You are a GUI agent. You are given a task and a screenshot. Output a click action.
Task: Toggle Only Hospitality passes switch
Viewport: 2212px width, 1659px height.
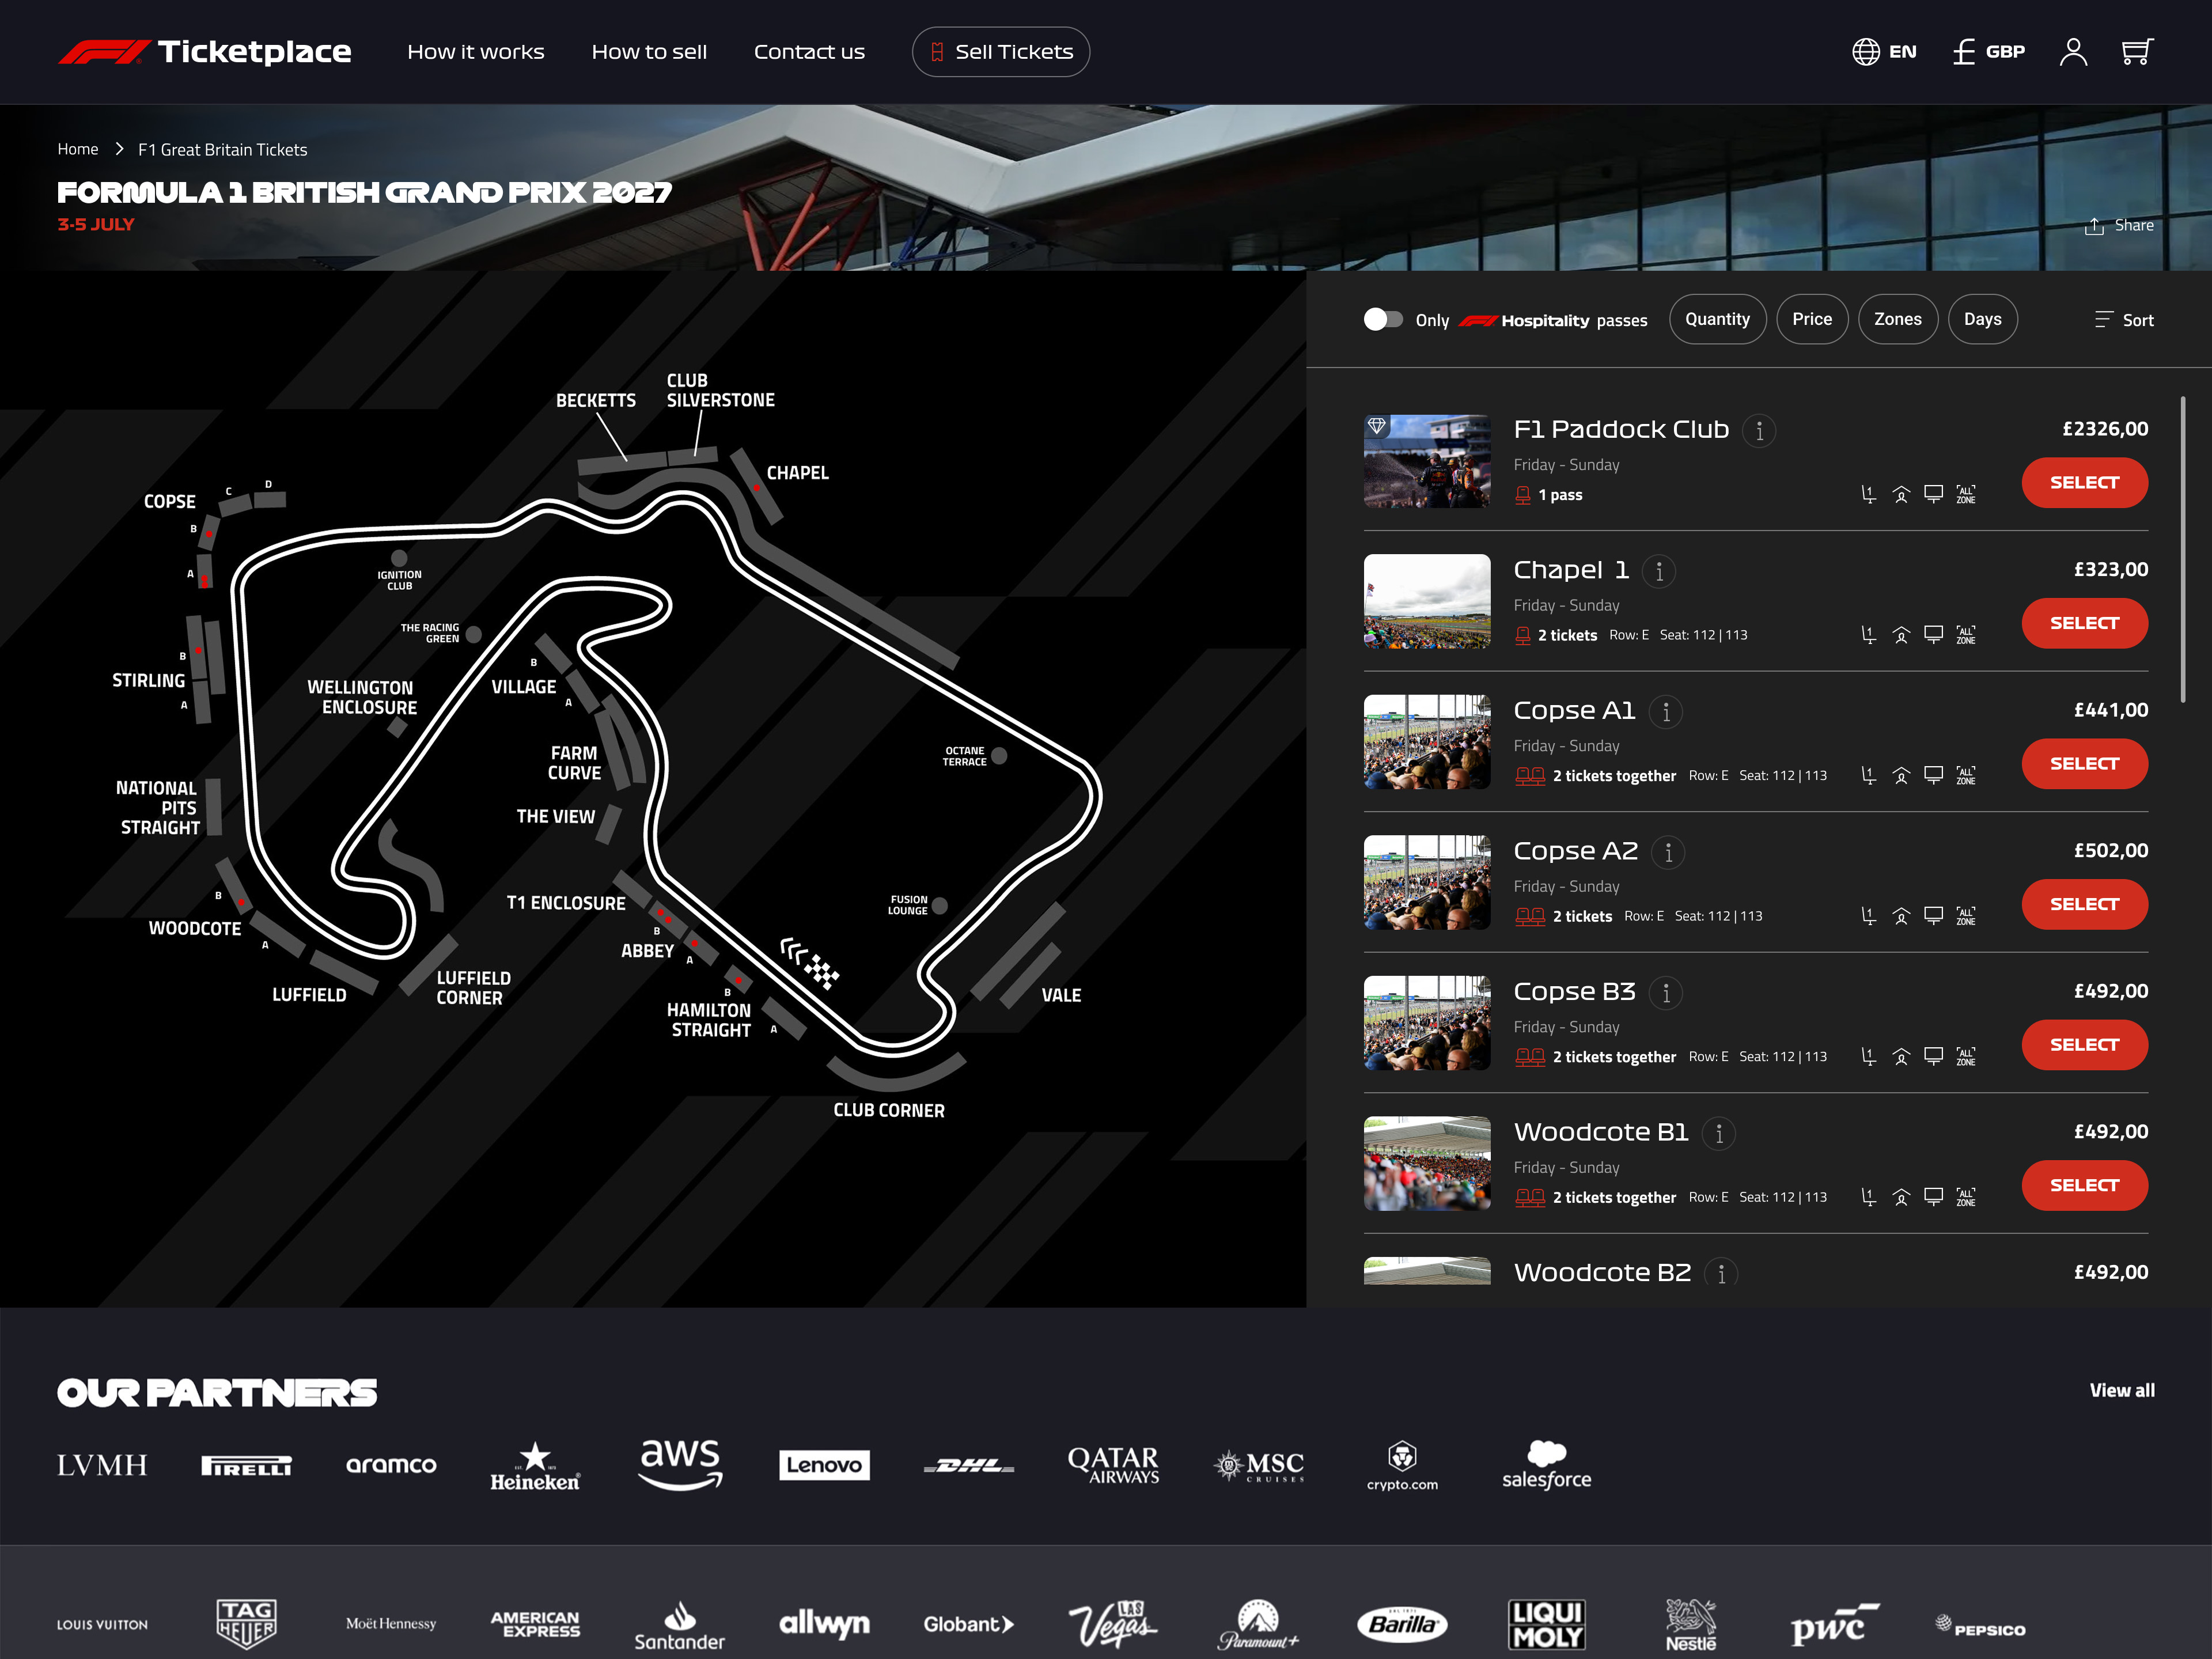pos(1383,320)
